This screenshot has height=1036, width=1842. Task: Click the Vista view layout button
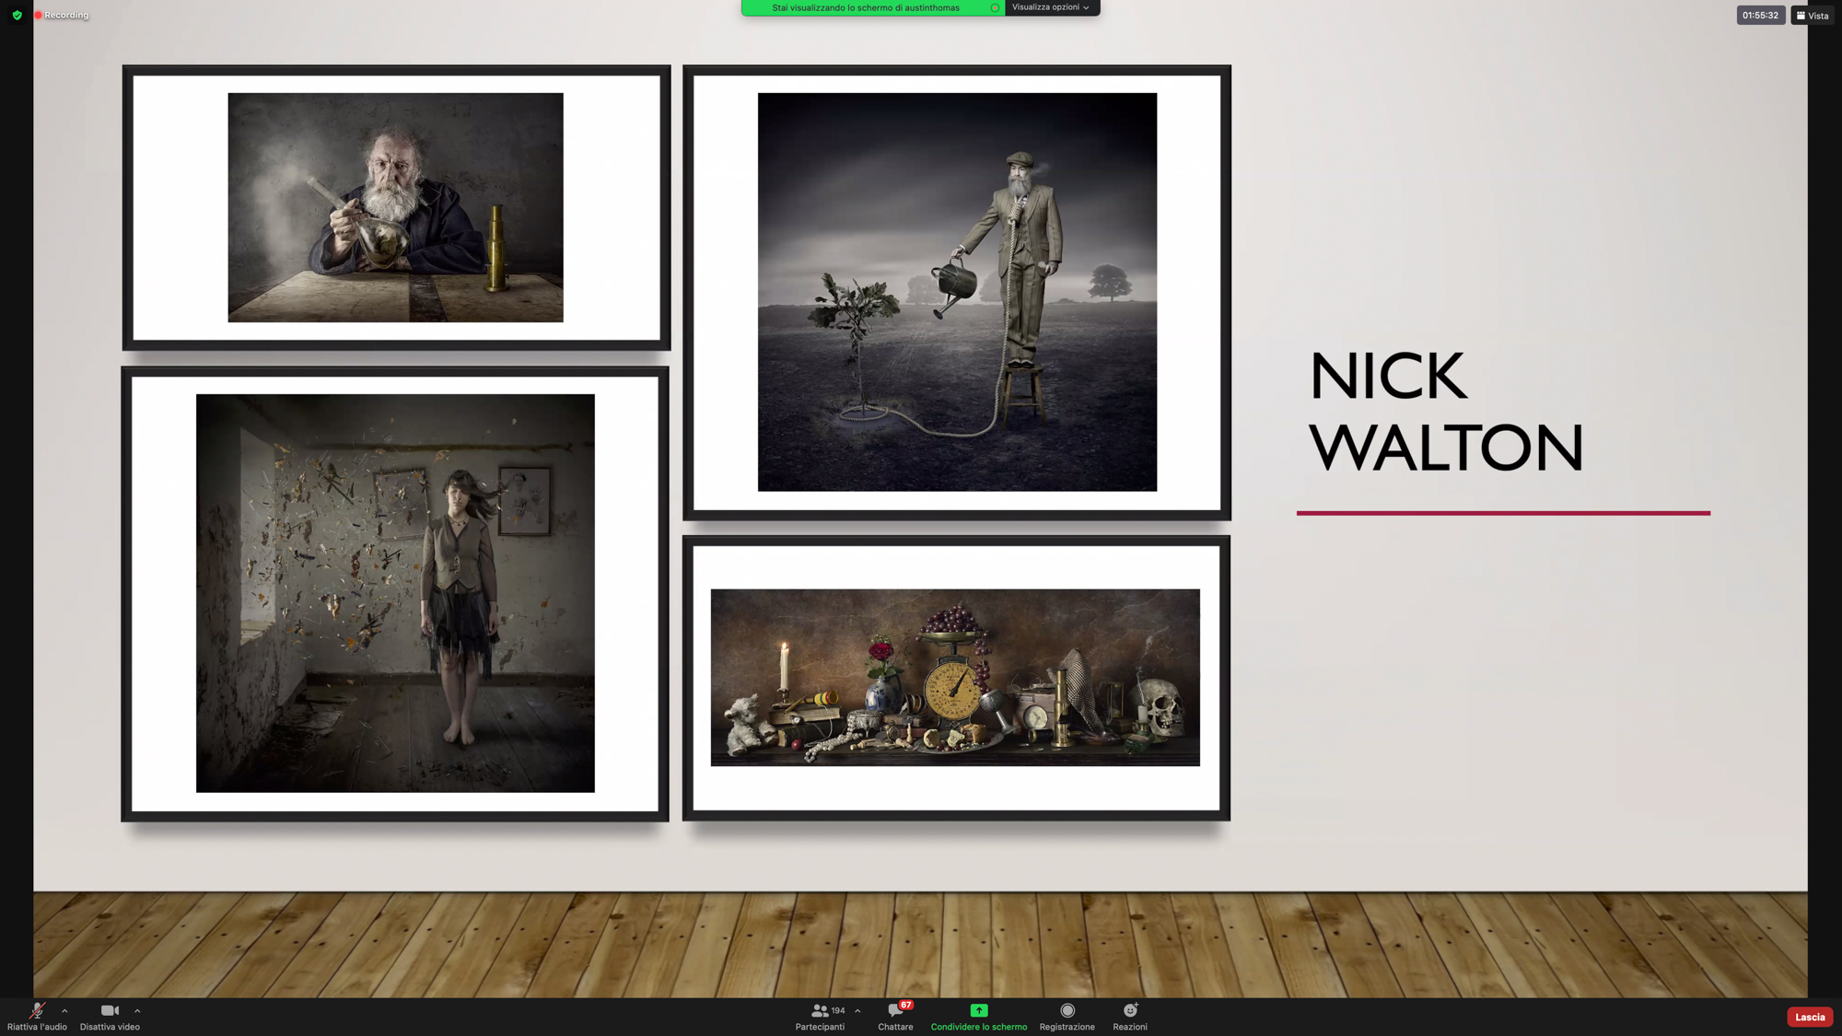click(x=1812, y=16)
